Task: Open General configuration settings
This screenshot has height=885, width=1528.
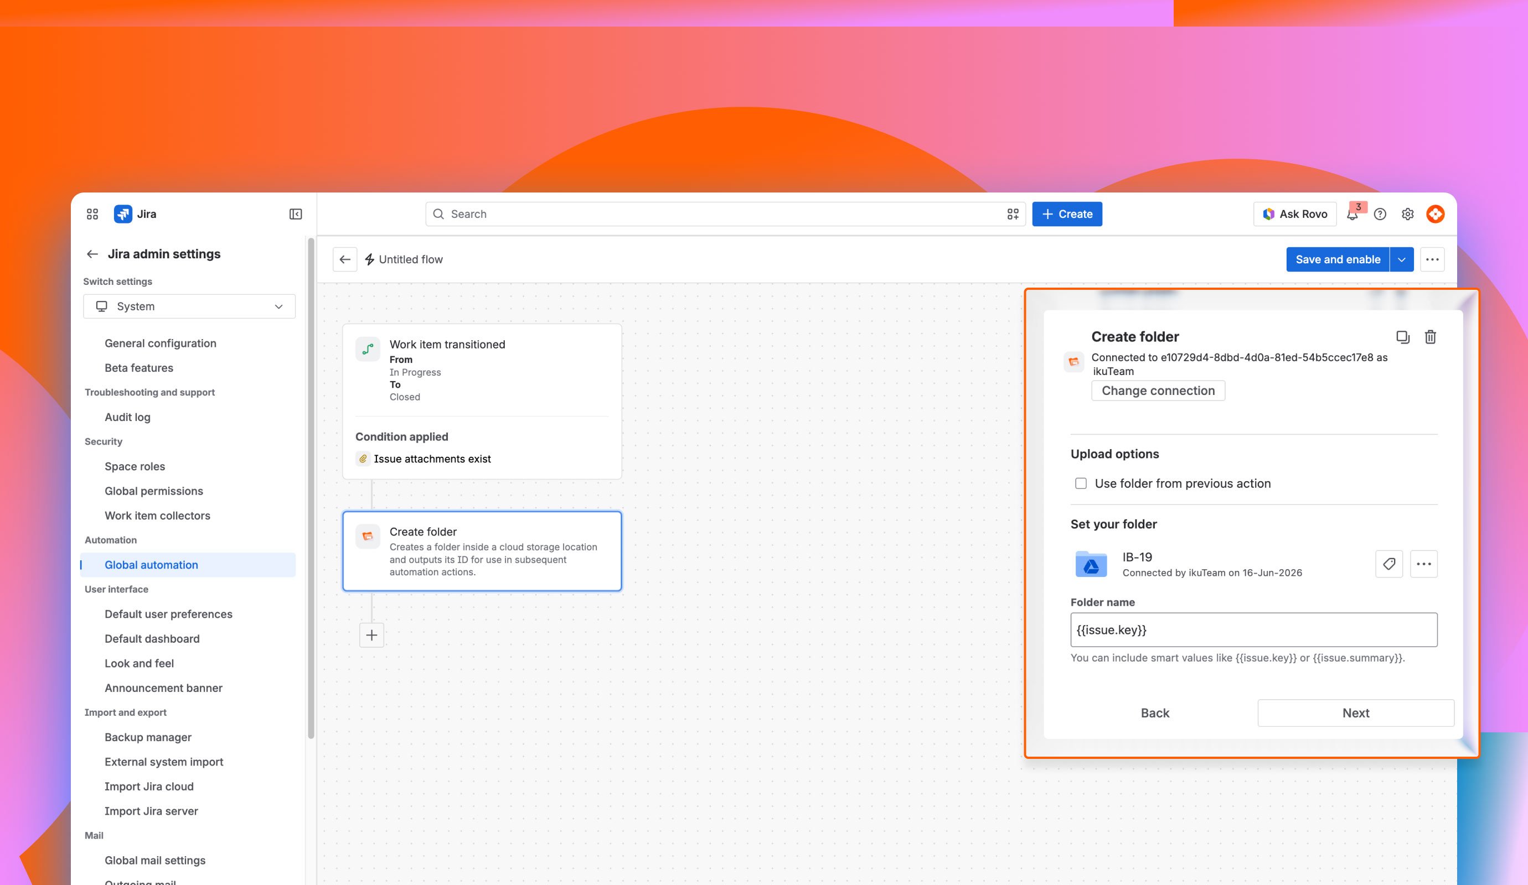Action: [x=161, y=343]
